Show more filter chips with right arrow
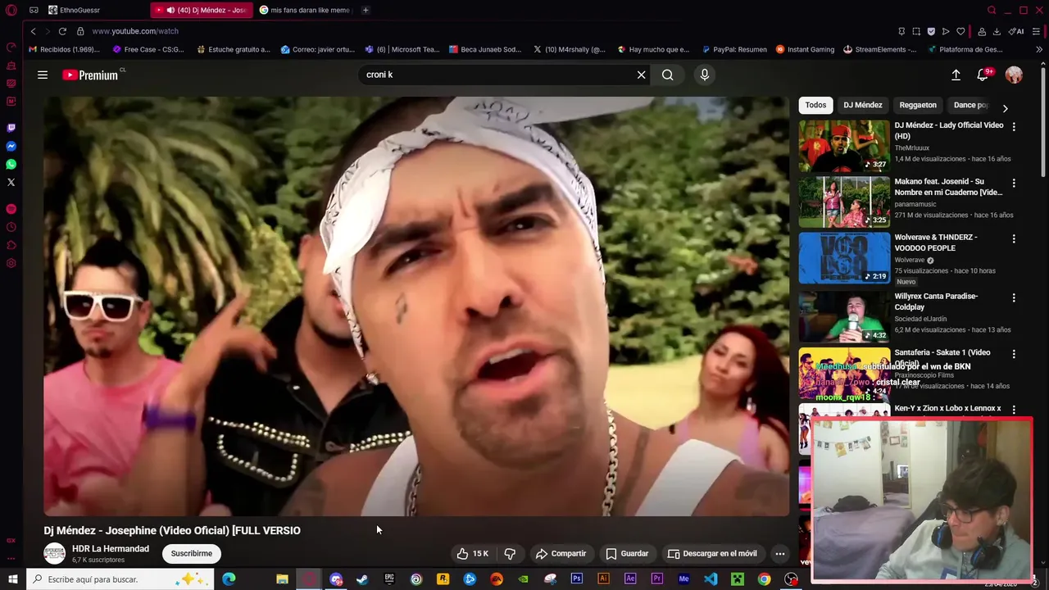 [x=1006, y=108]
